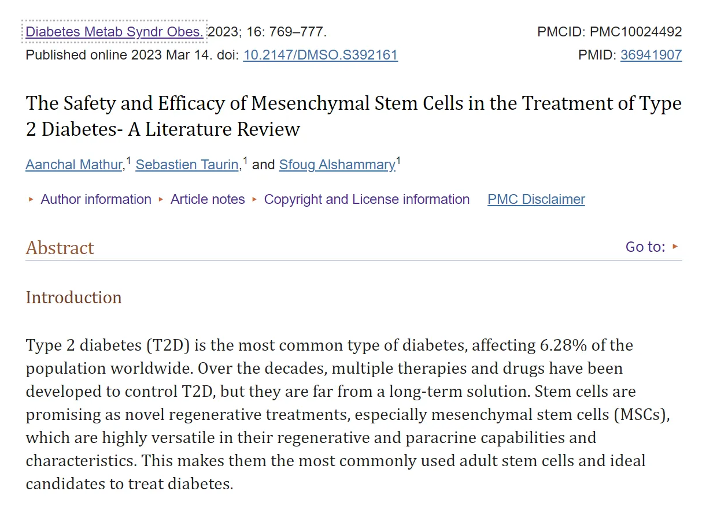Open the PMC Disclaimer link
728x506 pixels.
pyautogui.click(x=536, y=199)
